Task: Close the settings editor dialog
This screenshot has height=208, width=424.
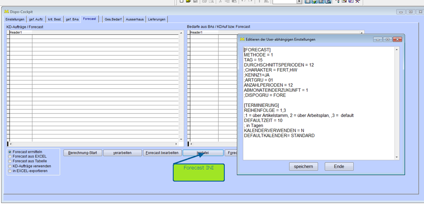Action: [x=397, y=39]
